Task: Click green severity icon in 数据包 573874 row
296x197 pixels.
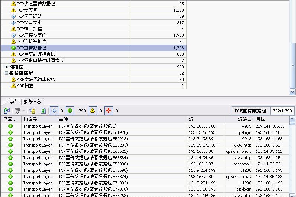Action: click(x=10, y=177)
